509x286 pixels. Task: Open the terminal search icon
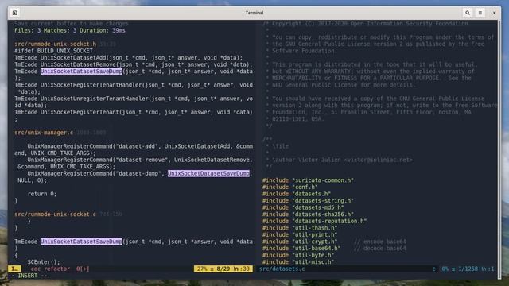(x=468, y=13)
